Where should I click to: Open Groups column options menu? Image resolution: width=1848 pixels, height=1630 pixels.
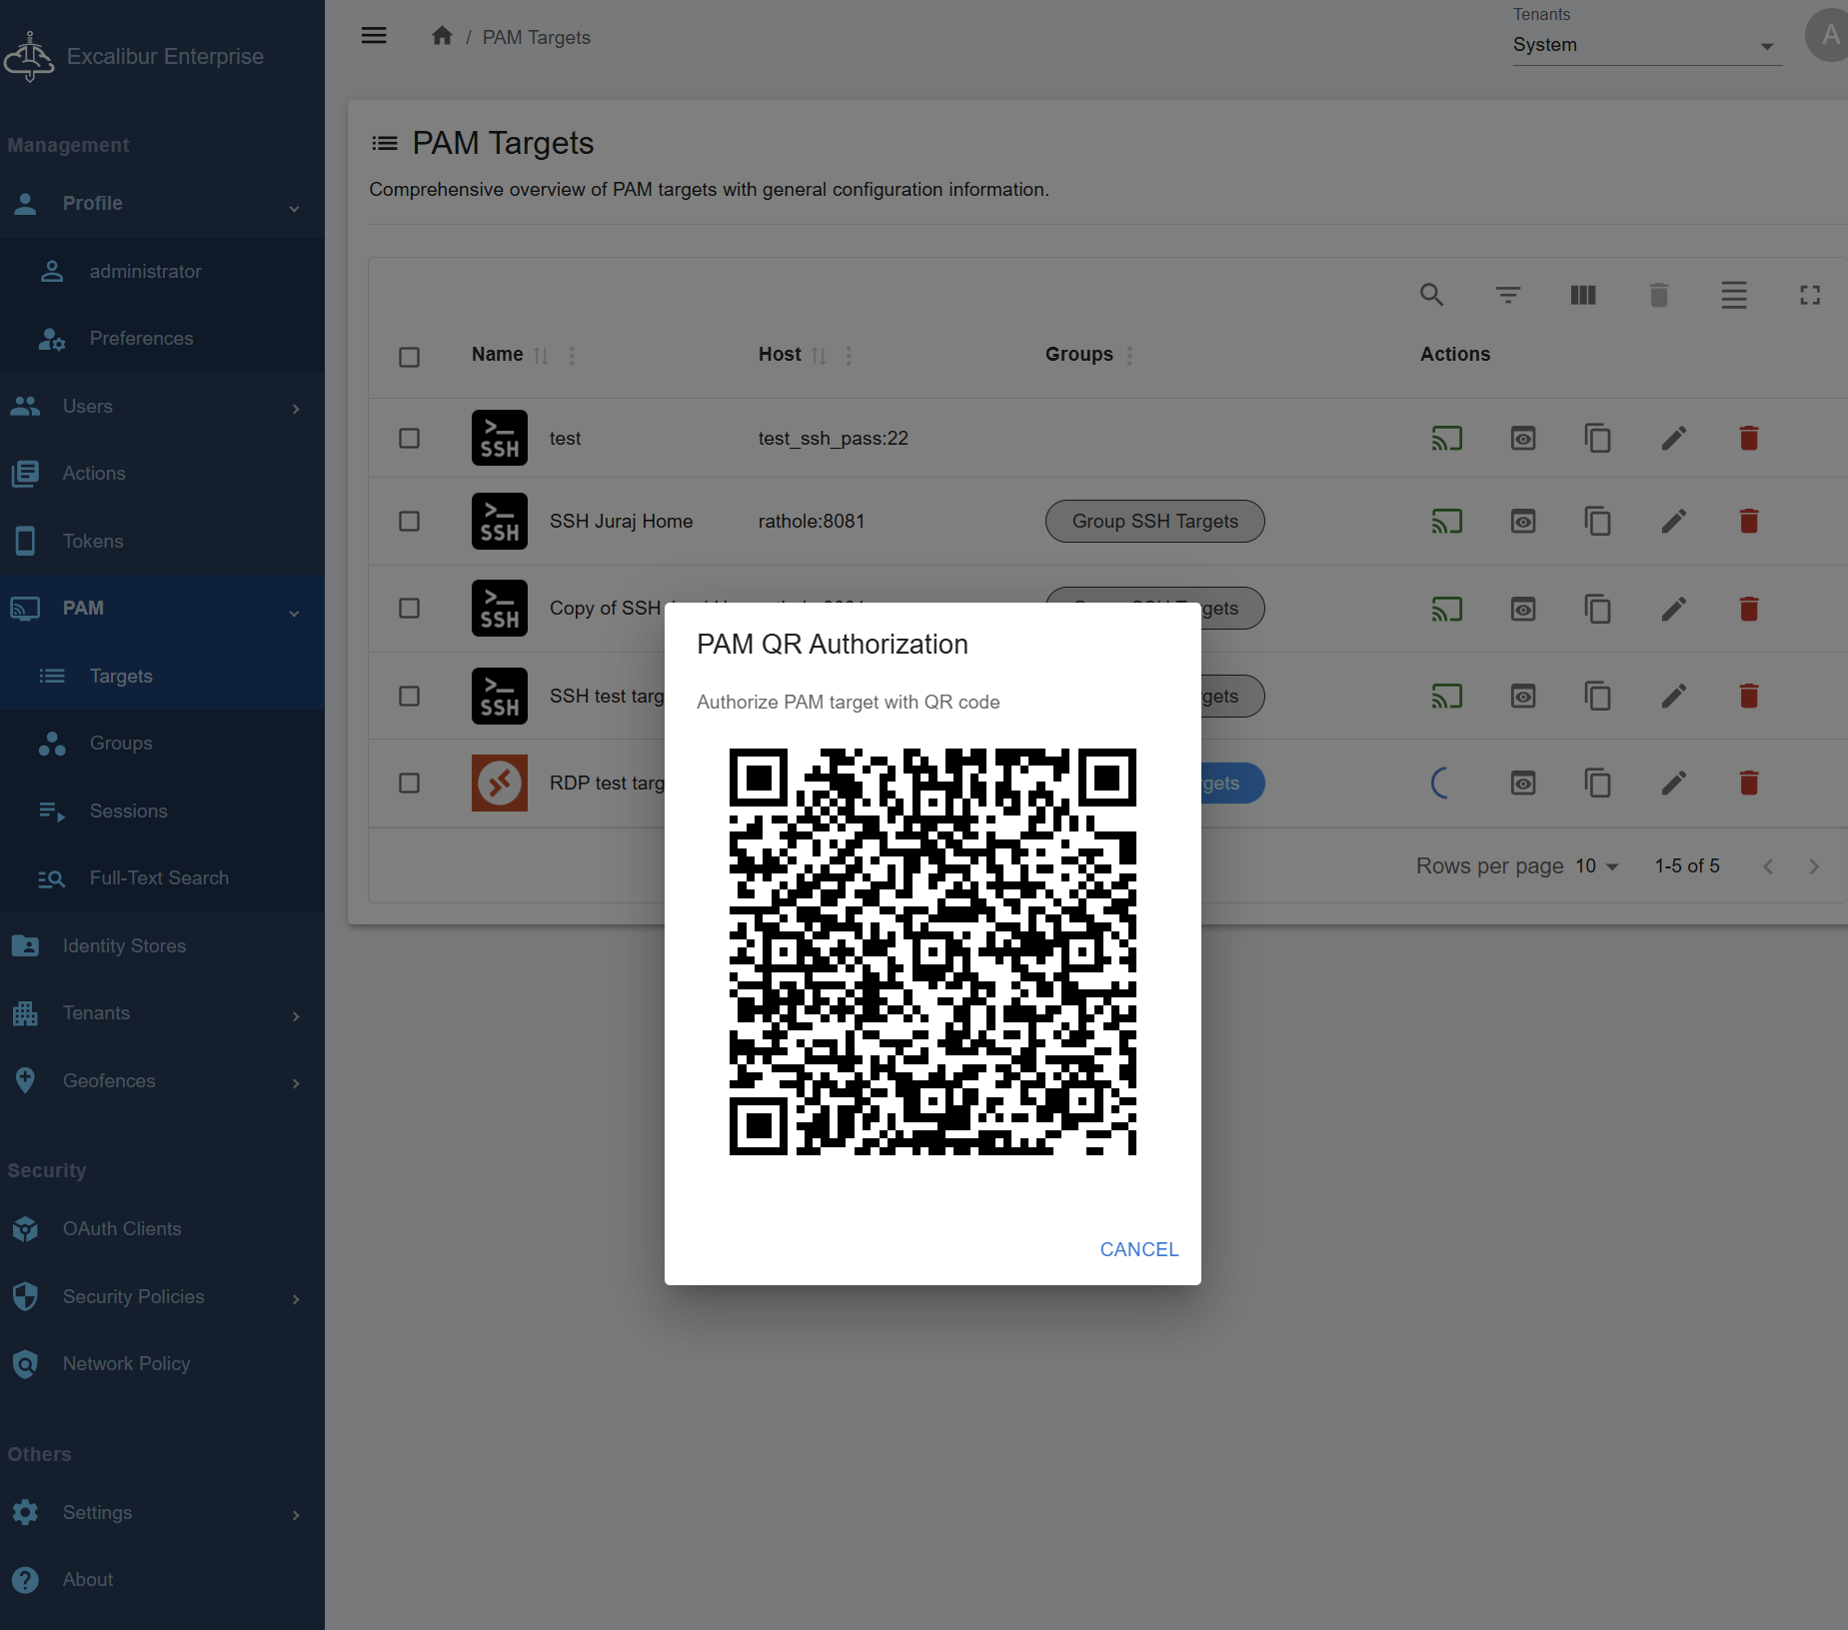1129,355
